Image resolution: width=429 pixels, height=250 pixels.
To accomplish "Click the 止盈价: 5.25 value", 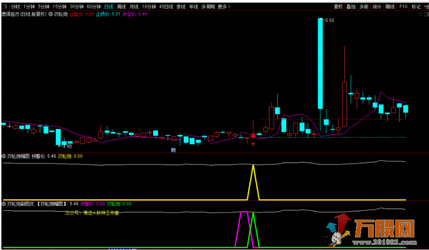I will [82, 14].
